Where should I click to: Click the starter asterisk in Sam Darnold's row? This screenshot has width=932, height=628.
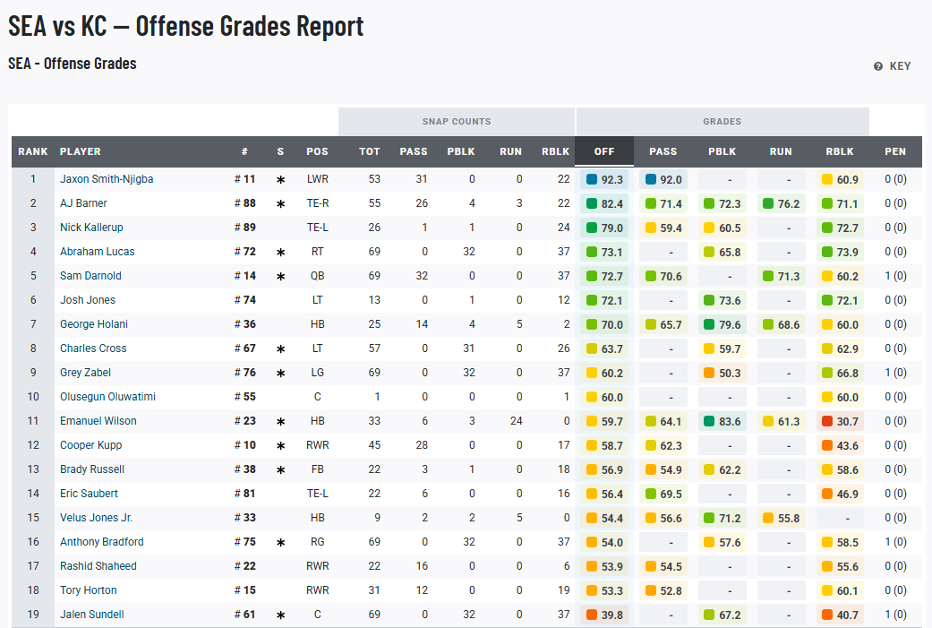(280, 277)
